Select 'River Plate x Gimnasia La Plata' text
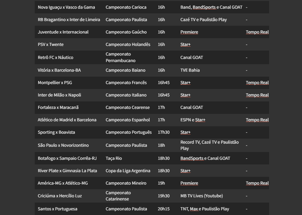302x215 pixels. [x=67, y=171]
